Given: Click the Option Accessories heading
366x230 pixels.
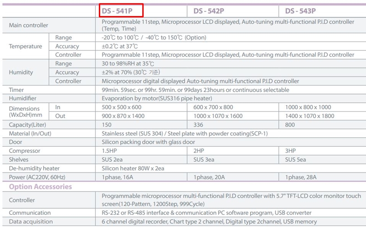Looking at the screenshot, I should (40, 186).
